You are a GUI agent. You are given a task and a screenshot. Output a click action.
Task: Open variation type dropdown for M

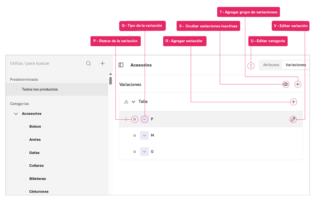click(x=144, y=136)
